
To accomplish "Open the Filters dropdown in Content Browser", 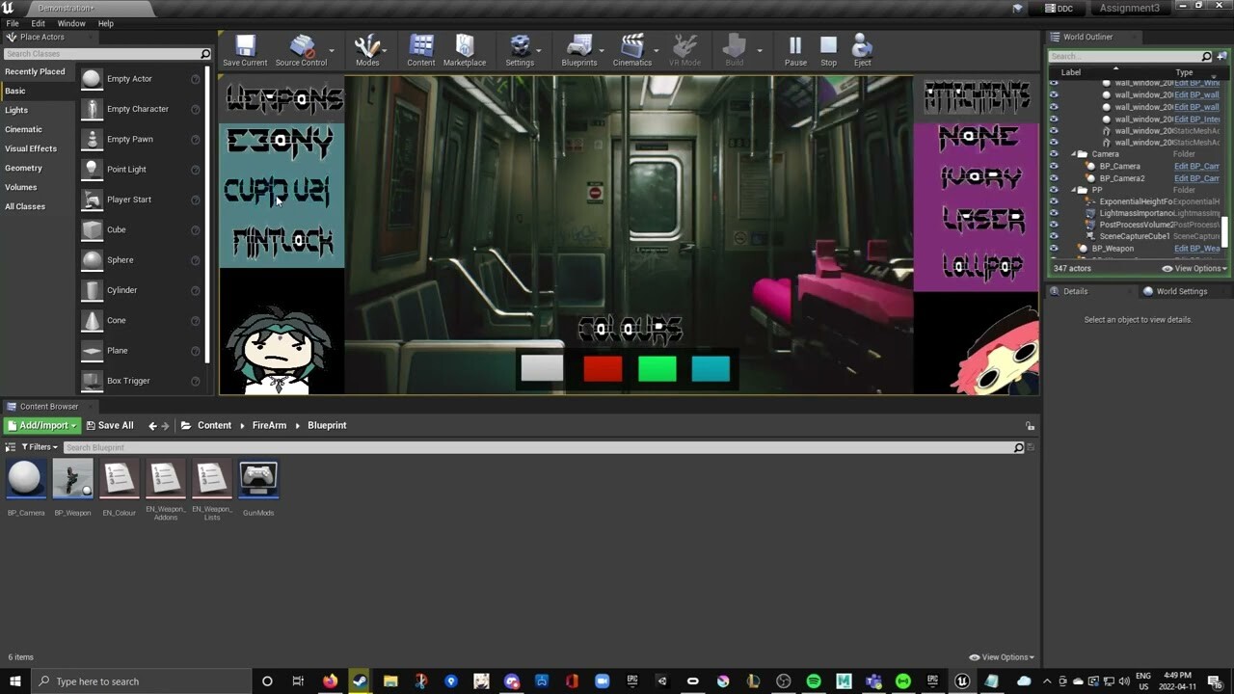I will [x=39, y=447].
